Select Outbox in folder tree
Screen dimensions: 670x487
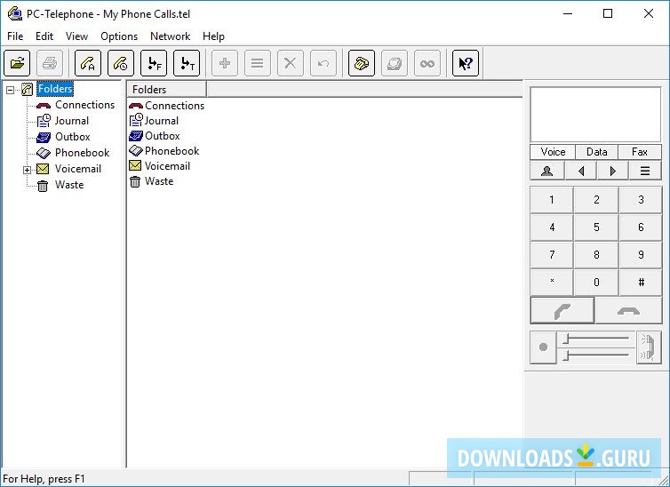(73, 137)
